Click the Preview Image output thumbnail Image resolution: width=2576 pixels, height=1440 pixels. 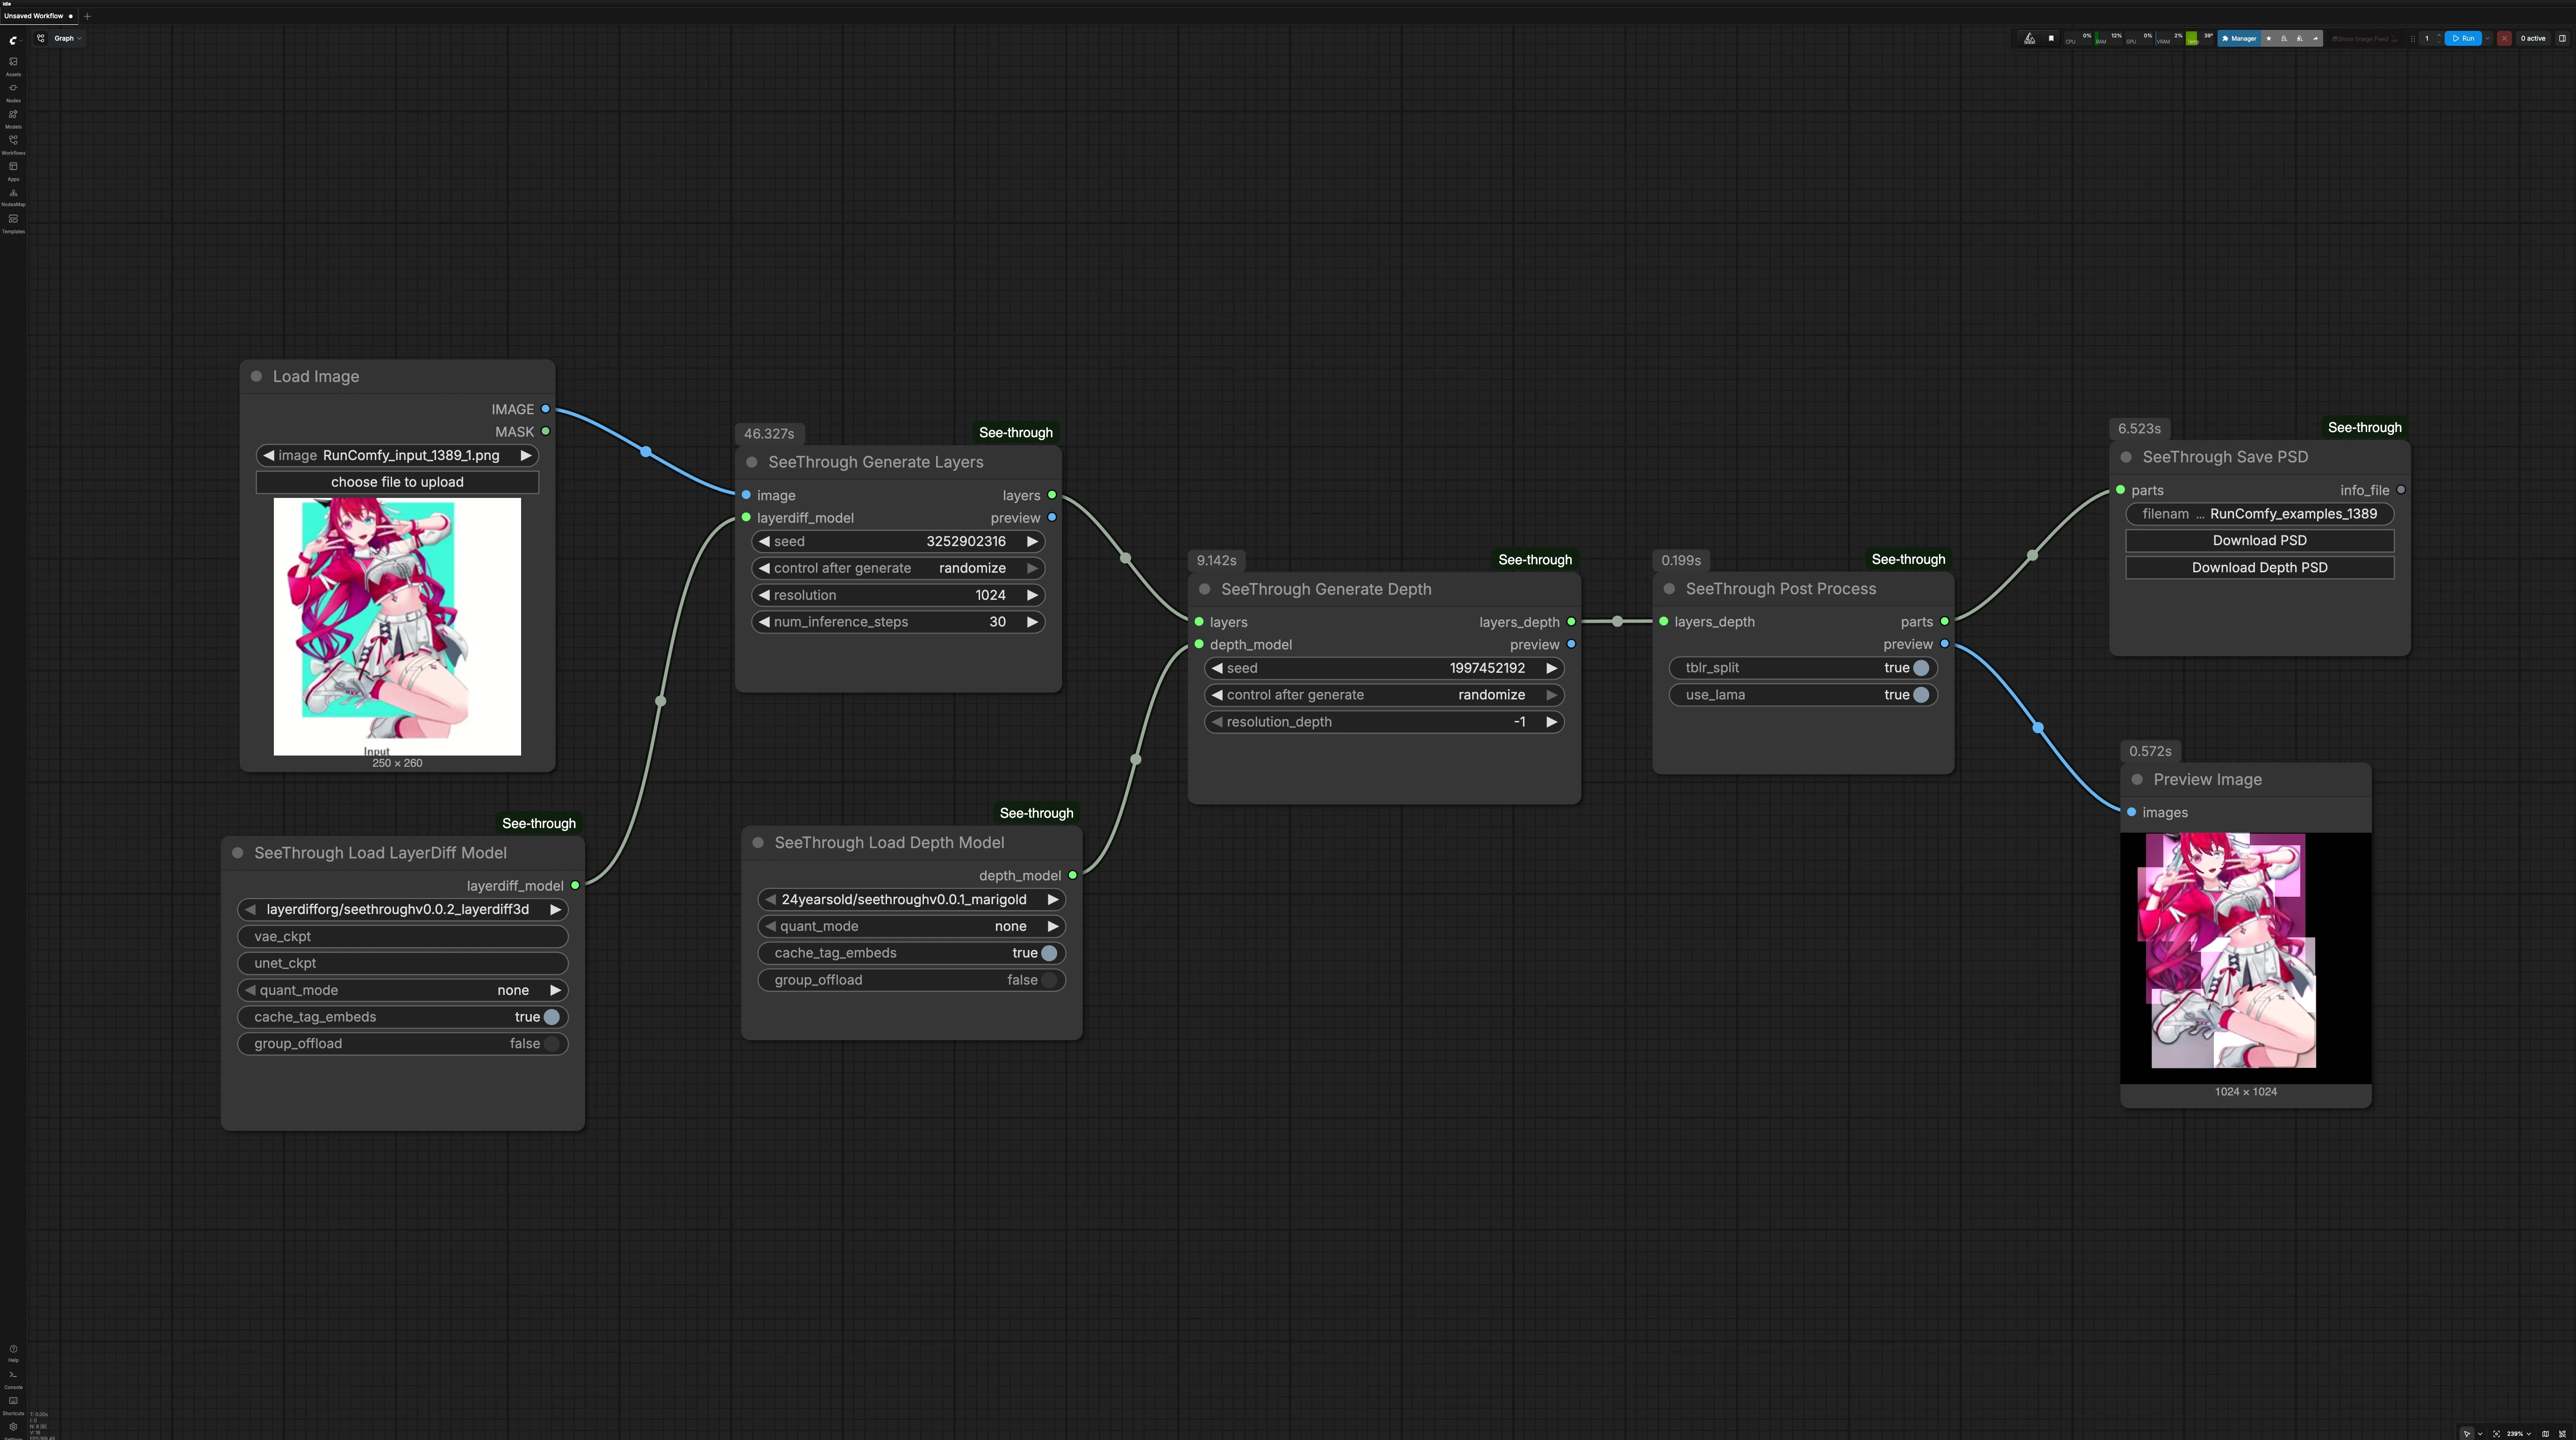(2245, 958)
